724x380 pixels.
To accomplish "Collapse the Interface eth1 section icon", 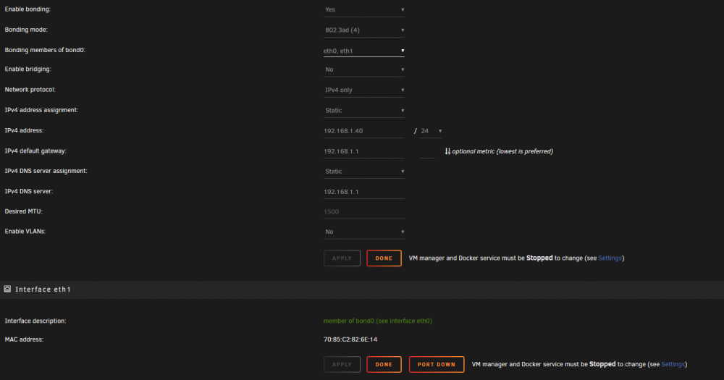I will [7, 289].
